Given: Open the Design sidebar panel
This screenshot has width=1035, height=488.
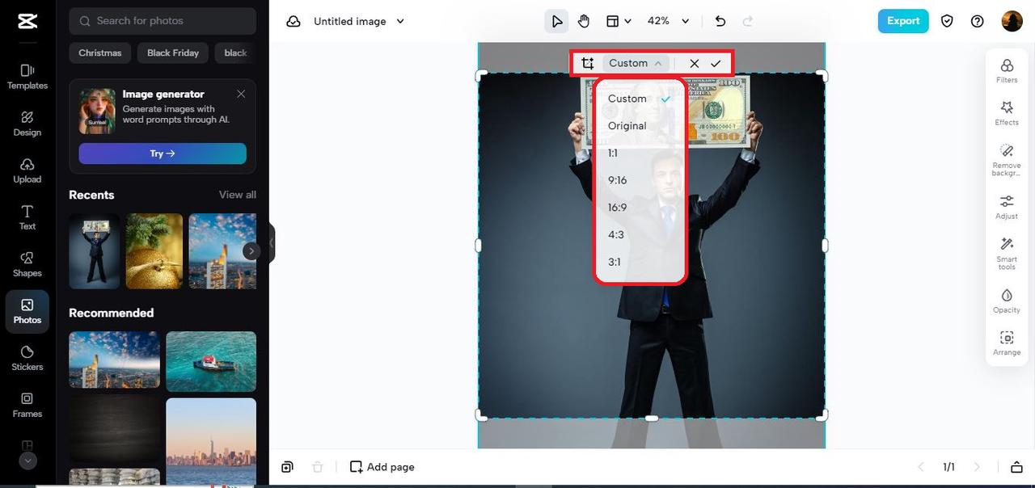Looking at the screenshot, I should point(27,124).
